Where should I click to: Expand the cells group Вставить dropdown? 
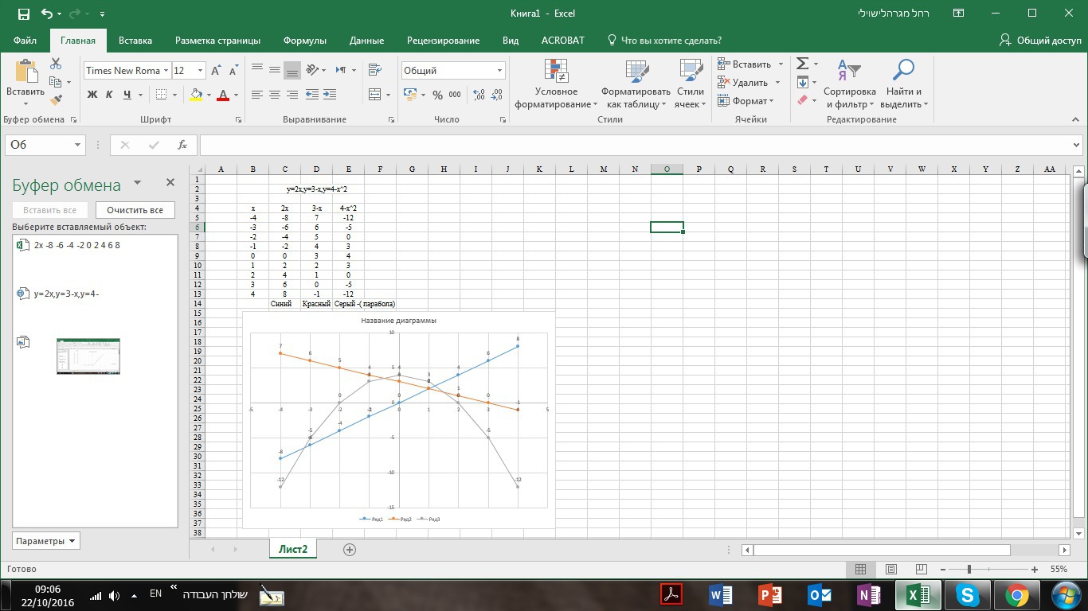[x=781, y=64]
